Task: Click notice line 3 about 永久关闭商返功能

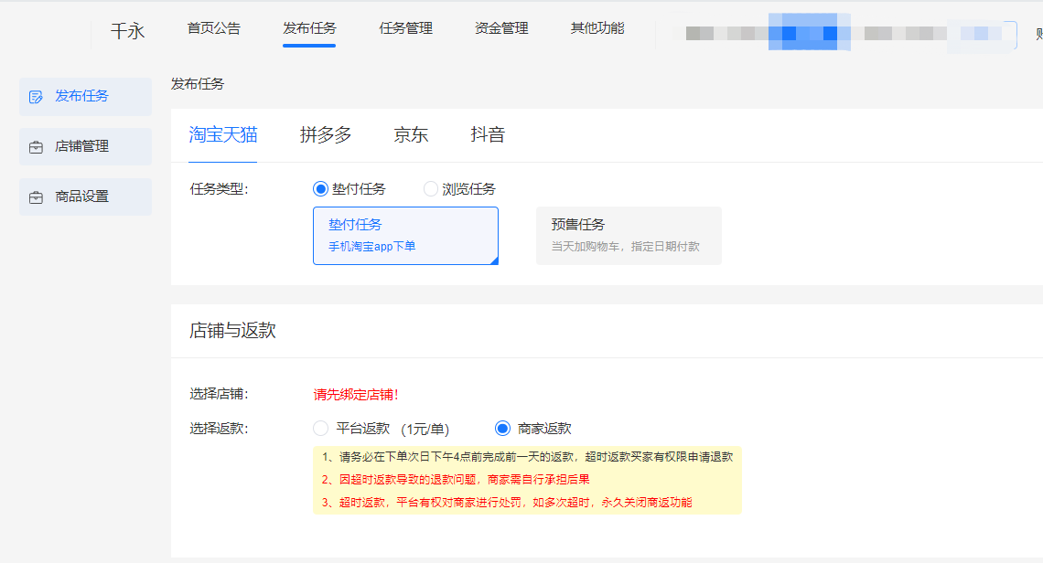Action: point(507,503)
